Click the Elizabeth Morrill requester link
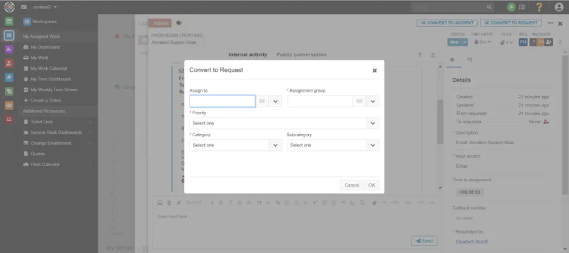Viewport: 569px width, 253px height. [x=472, y=241]
